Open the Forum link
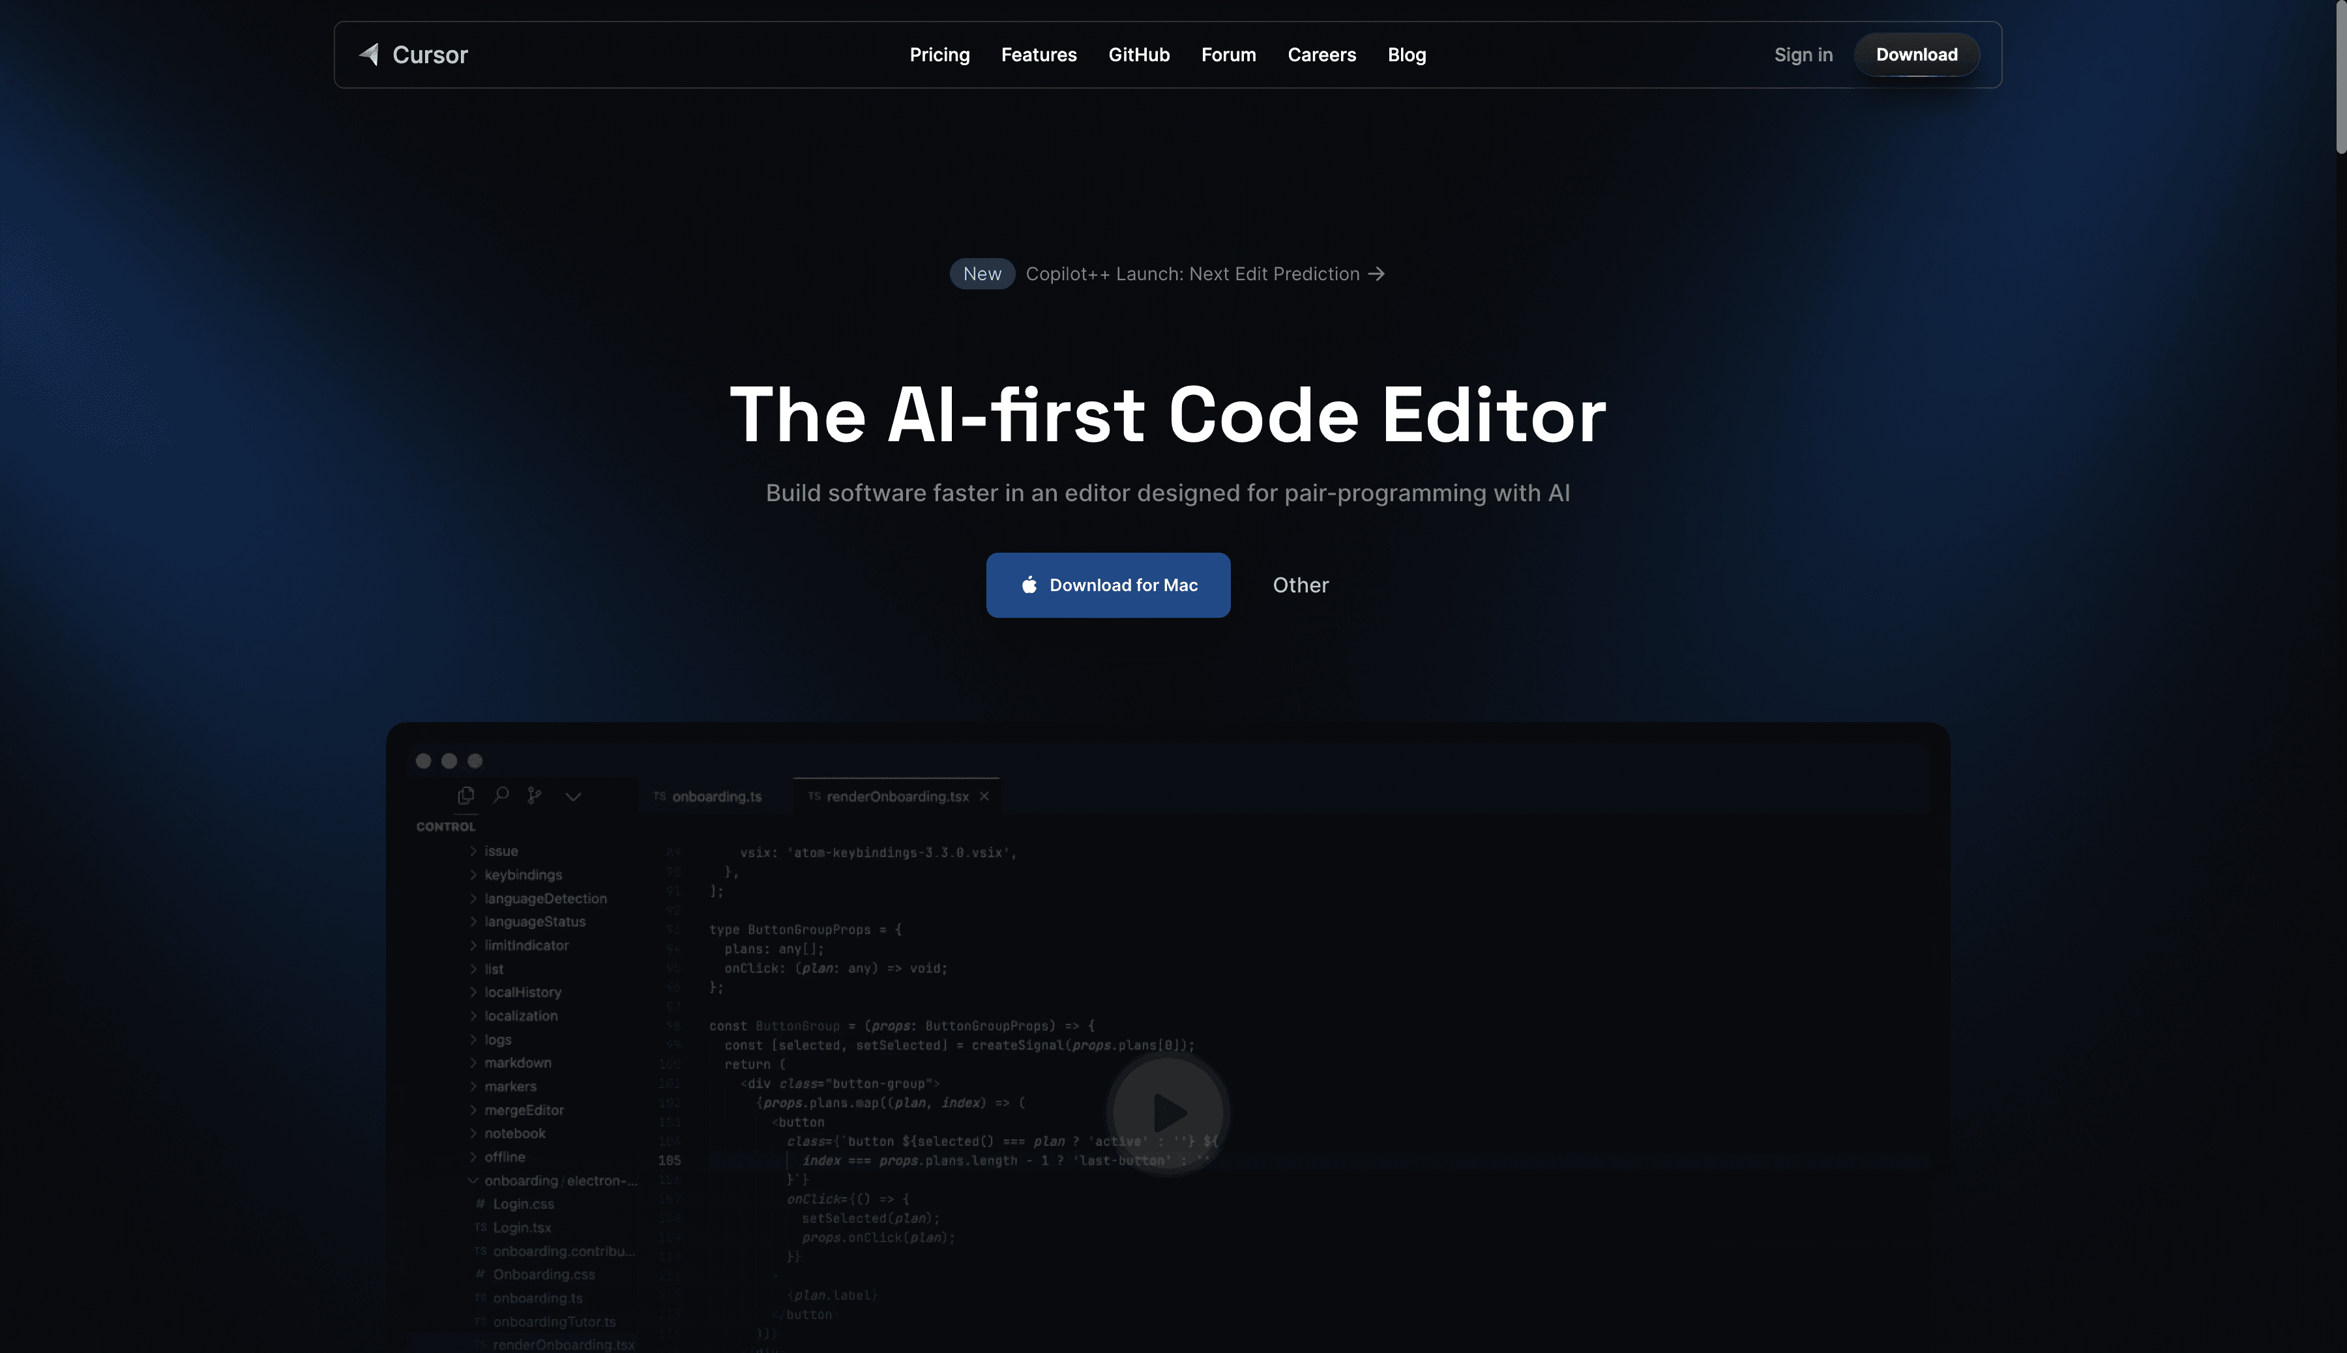The width and height of the screenshot is (2347, 1353). (1228, 55)
